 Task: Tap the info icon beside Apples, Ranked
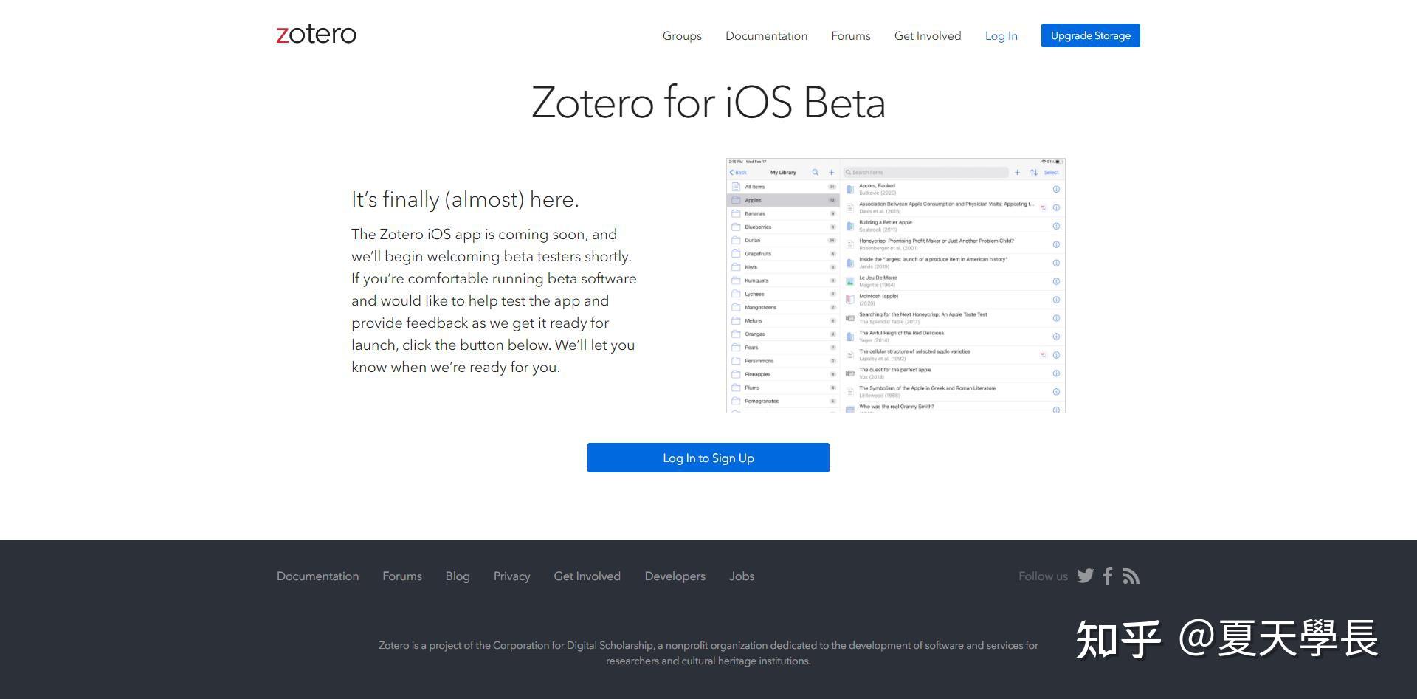tap(1057, 189)
